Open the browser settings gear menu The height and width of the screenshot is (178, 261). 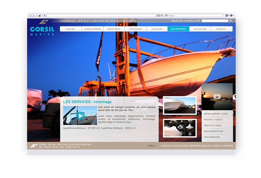[x=231, y=15]
